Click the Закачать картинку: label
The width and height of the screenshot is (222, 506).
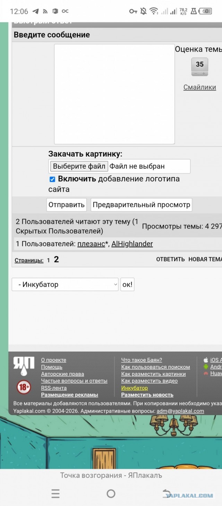click(x=85, y=154)
